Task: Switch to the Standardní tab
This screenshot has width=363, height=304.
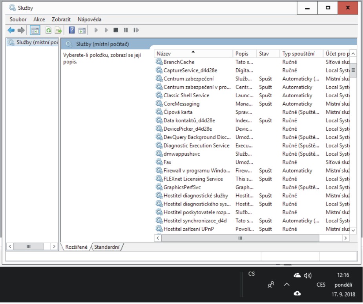Action: pyautogui.click(x=107, y=247)
